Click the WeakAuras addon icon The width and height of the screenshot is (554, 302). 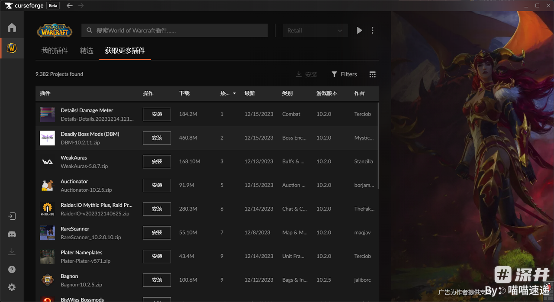click(47, 162)
